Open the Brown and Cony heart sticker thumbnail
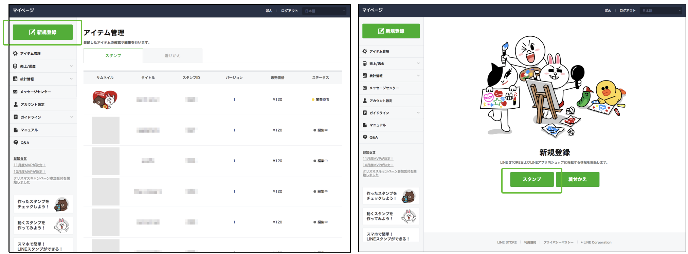 tap(105, 99)
